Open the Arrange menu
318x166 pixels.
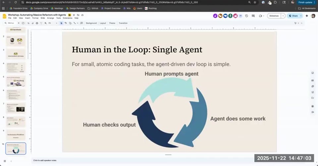click(50, 18)
